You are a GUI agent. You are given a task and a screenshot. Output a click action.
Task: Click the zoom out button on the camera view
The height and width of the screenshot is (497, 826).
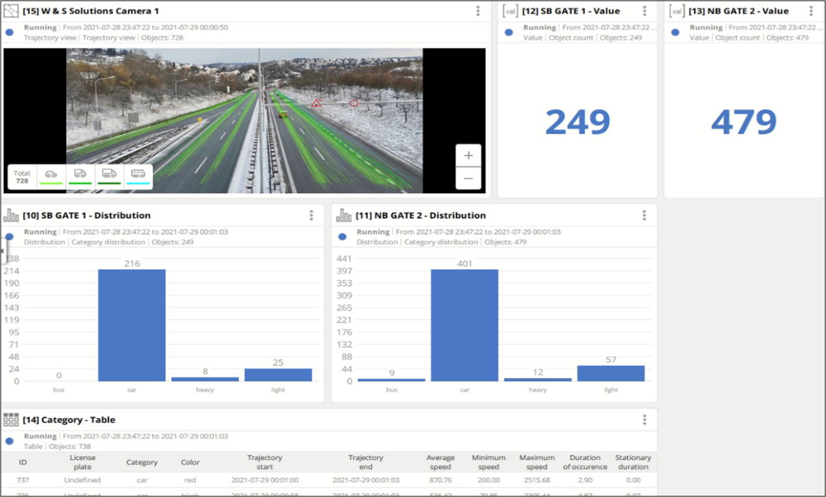[468, 178]
